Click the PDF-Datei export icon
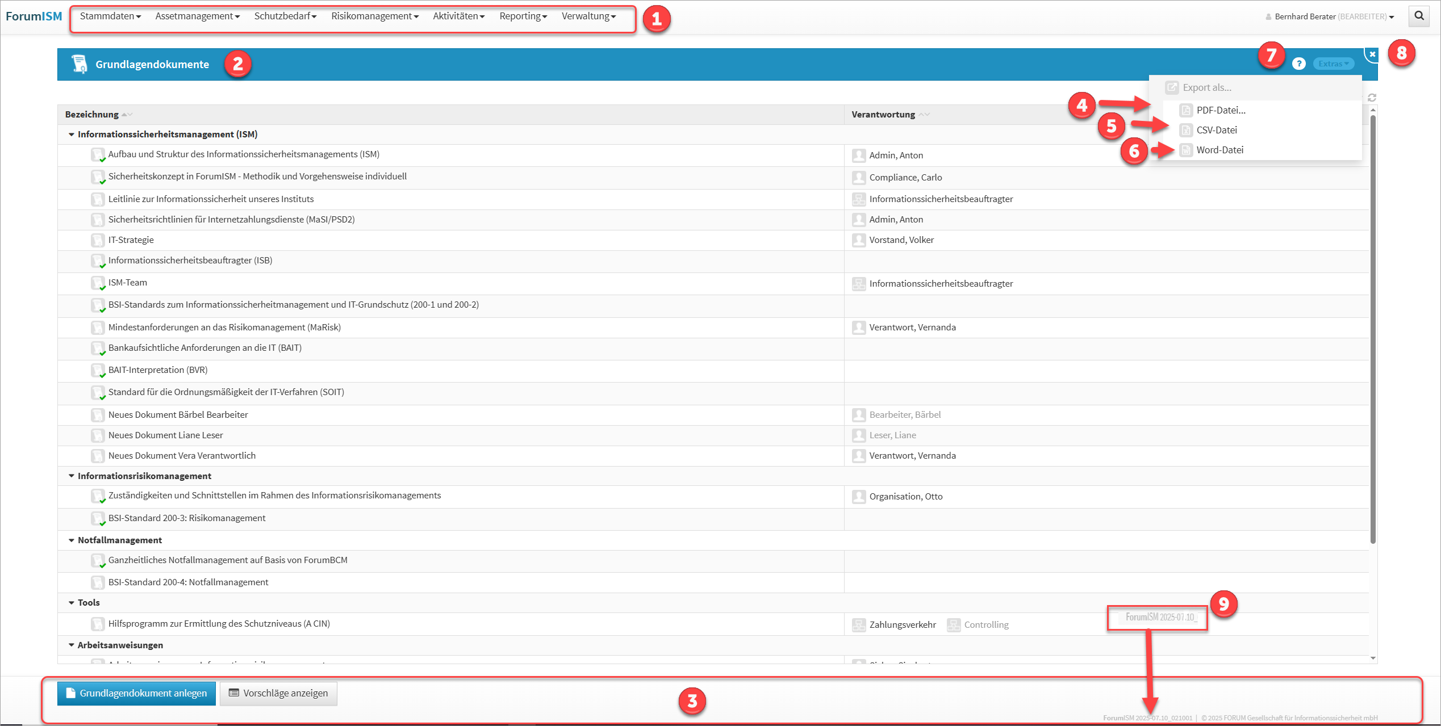This screenshot has height=726, width=1441. [1185, 110]
